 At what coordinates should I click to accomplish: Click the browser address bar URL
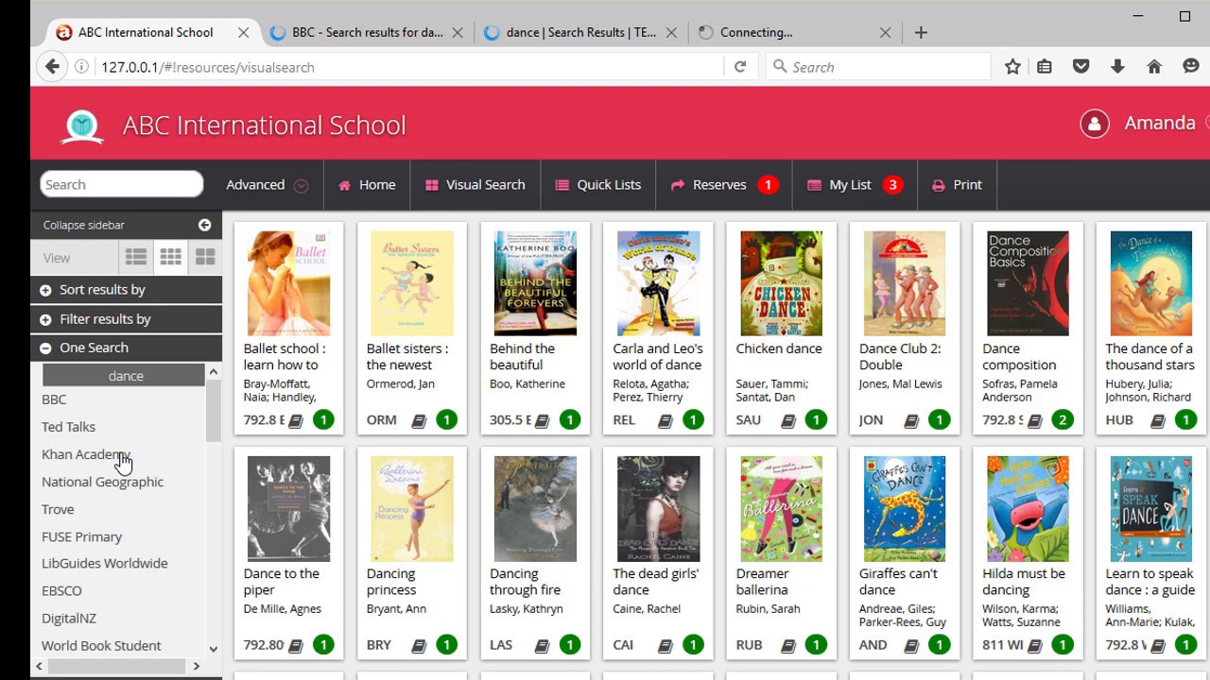click(208, 67)
